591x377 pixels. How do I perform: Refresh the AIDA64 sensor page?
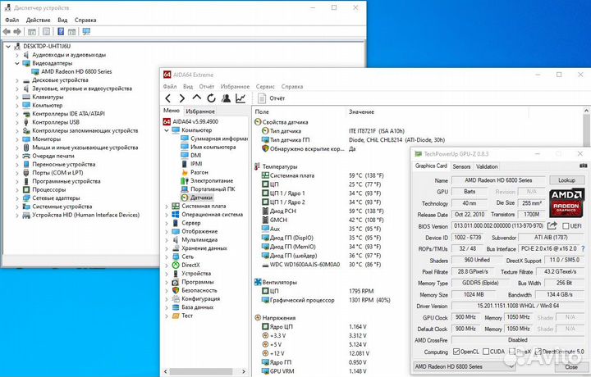click(211, 98)
